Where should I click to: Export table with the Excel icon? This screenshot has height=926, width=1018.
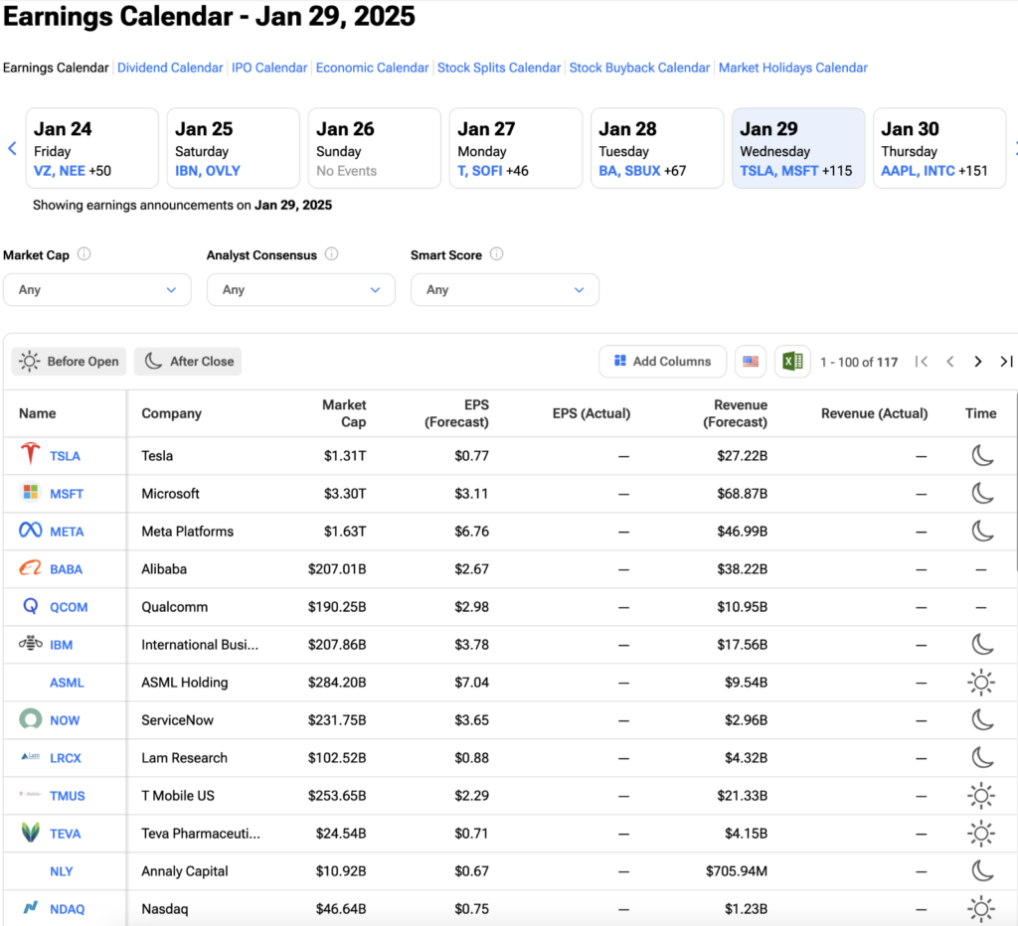pyautogui.click(x=792, y=362)
